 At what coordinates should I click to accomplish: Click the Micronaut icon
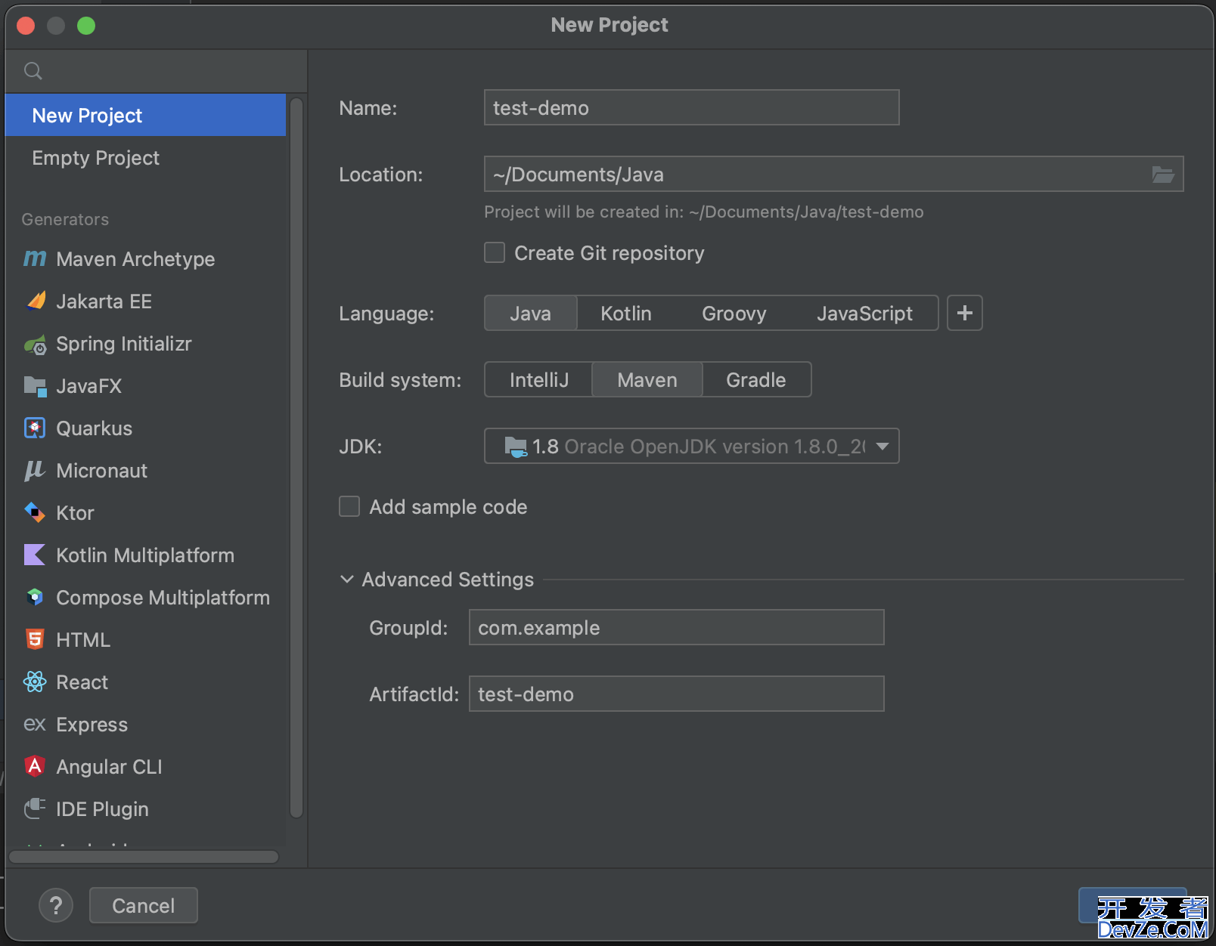tap(35, 471)
